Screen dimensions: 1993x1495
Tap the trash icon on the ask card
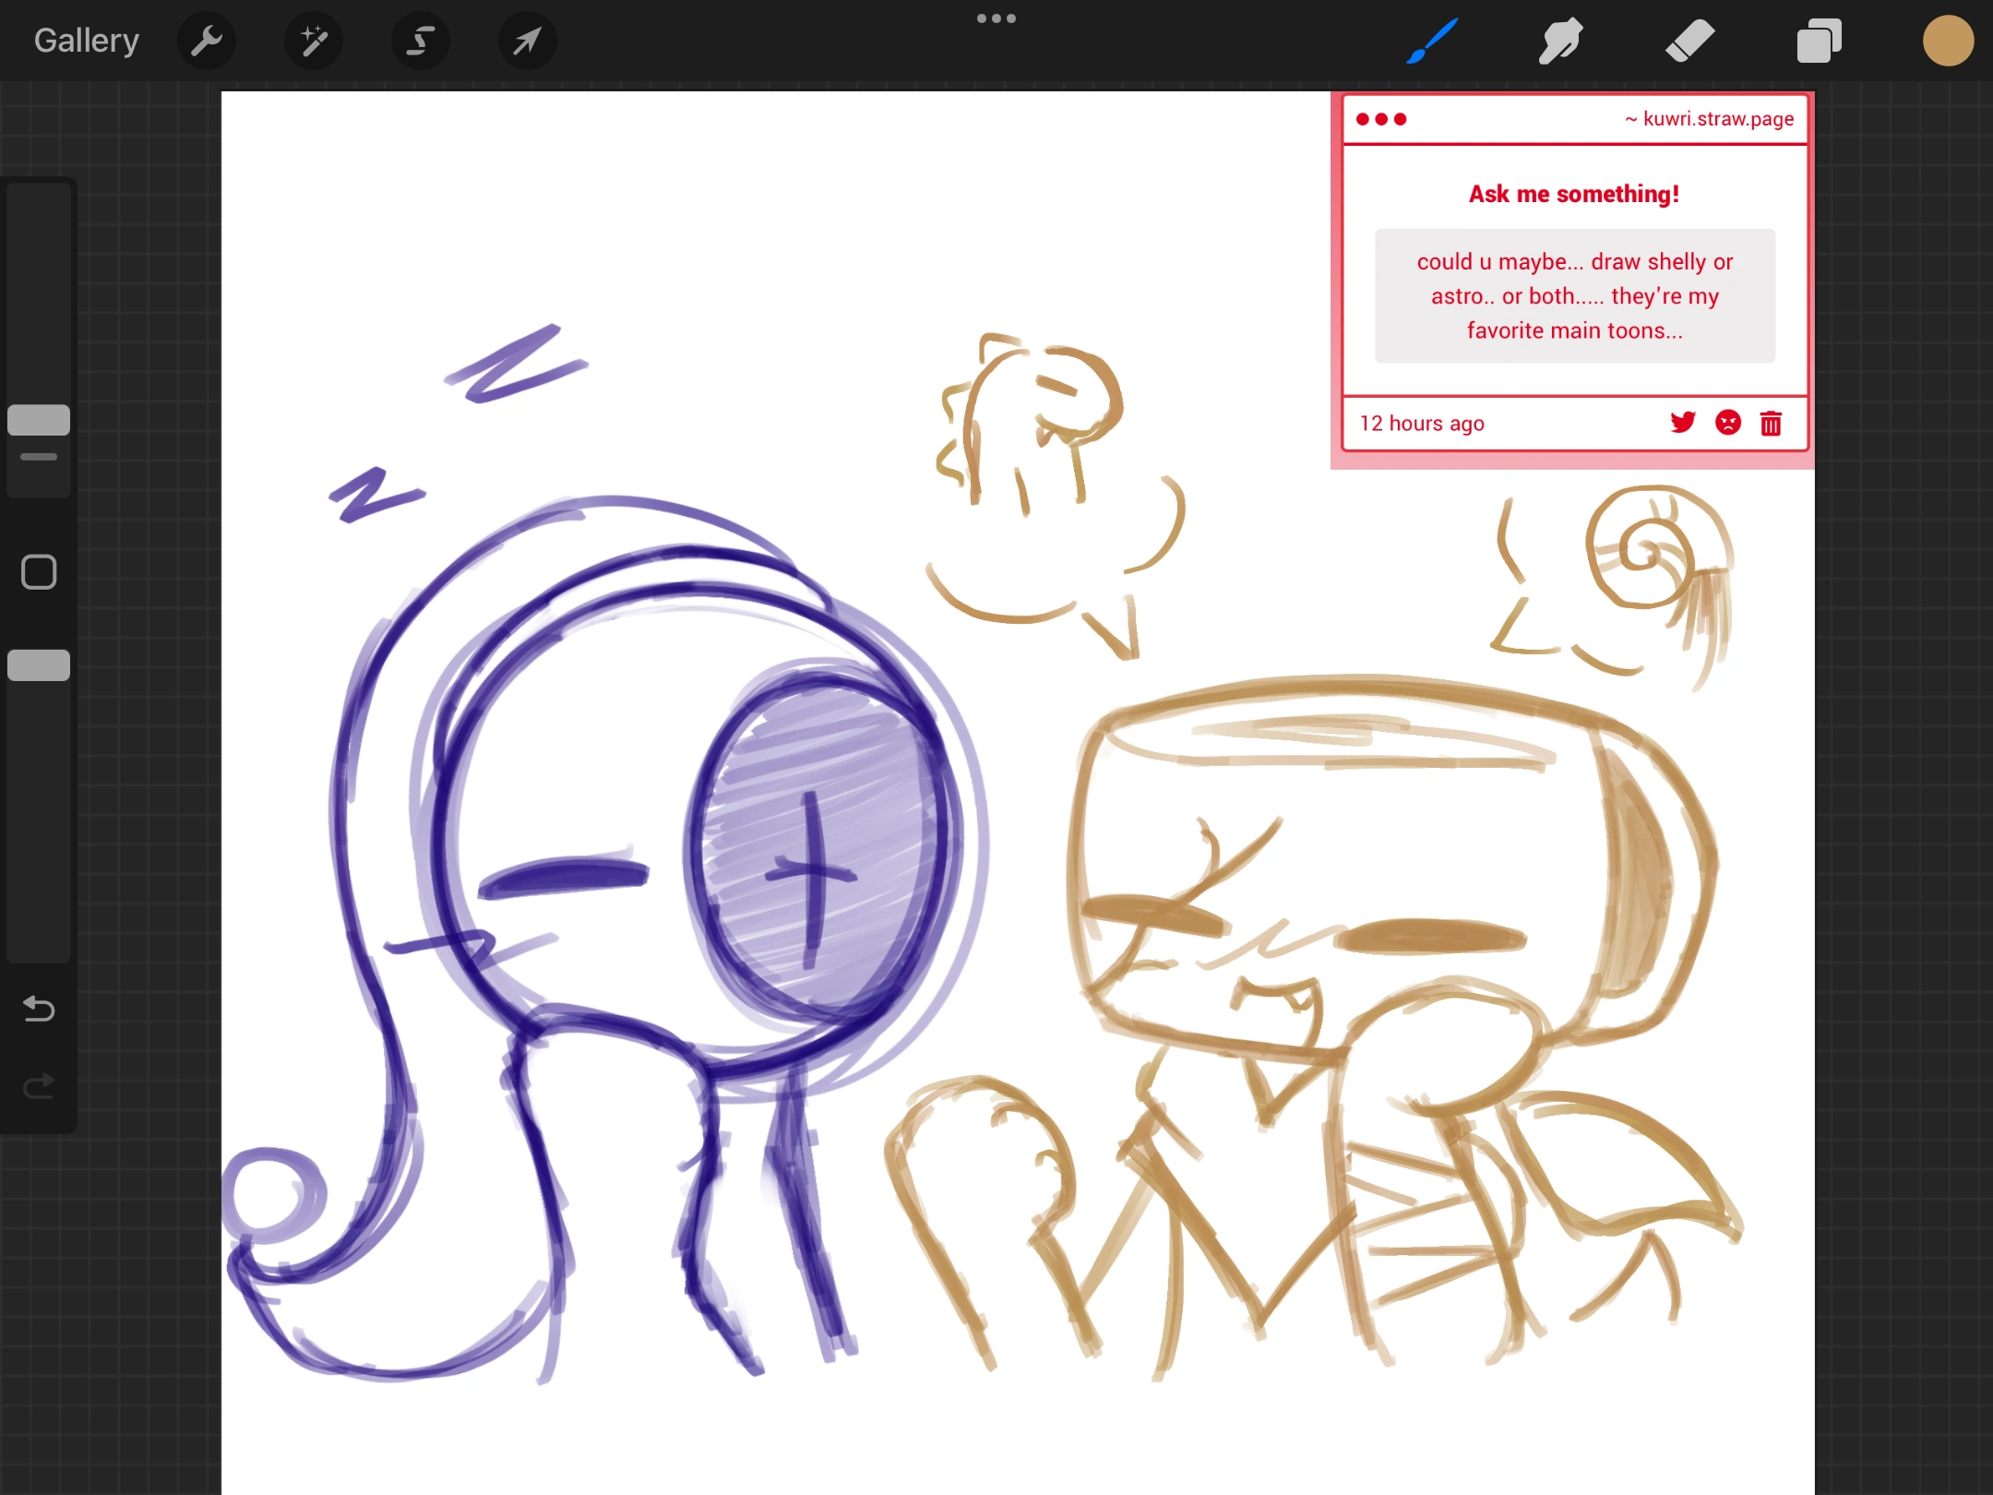click(1771, 423)
